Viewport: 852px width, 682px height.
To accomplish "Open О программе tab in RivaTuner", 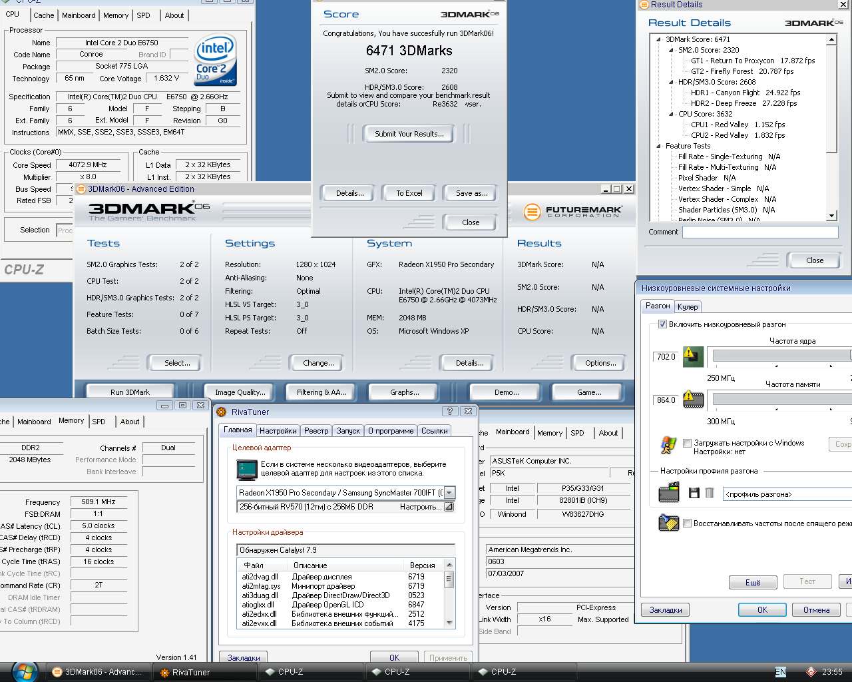I will click(391, 431).
